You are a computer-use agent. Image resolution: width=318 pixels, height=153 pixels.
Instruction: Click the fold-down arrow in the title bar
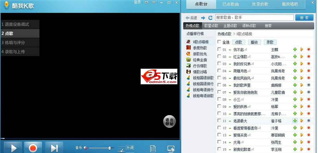click(154, 2)
